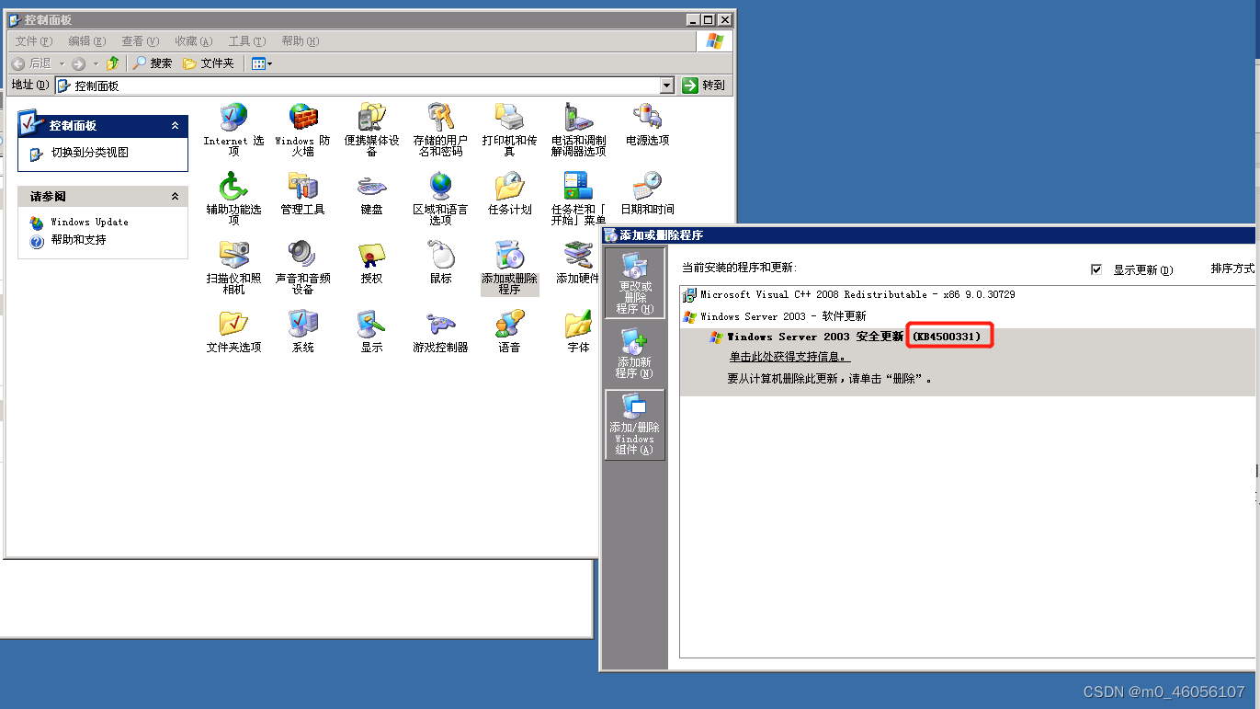Open 辅助功能选项 icon
The height and width of the screenshot is (709, 1260).
(x=233, y=199)
